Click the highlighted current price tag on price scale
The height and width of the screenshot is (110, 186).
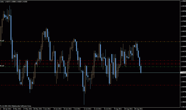click(x=183, y=73)
